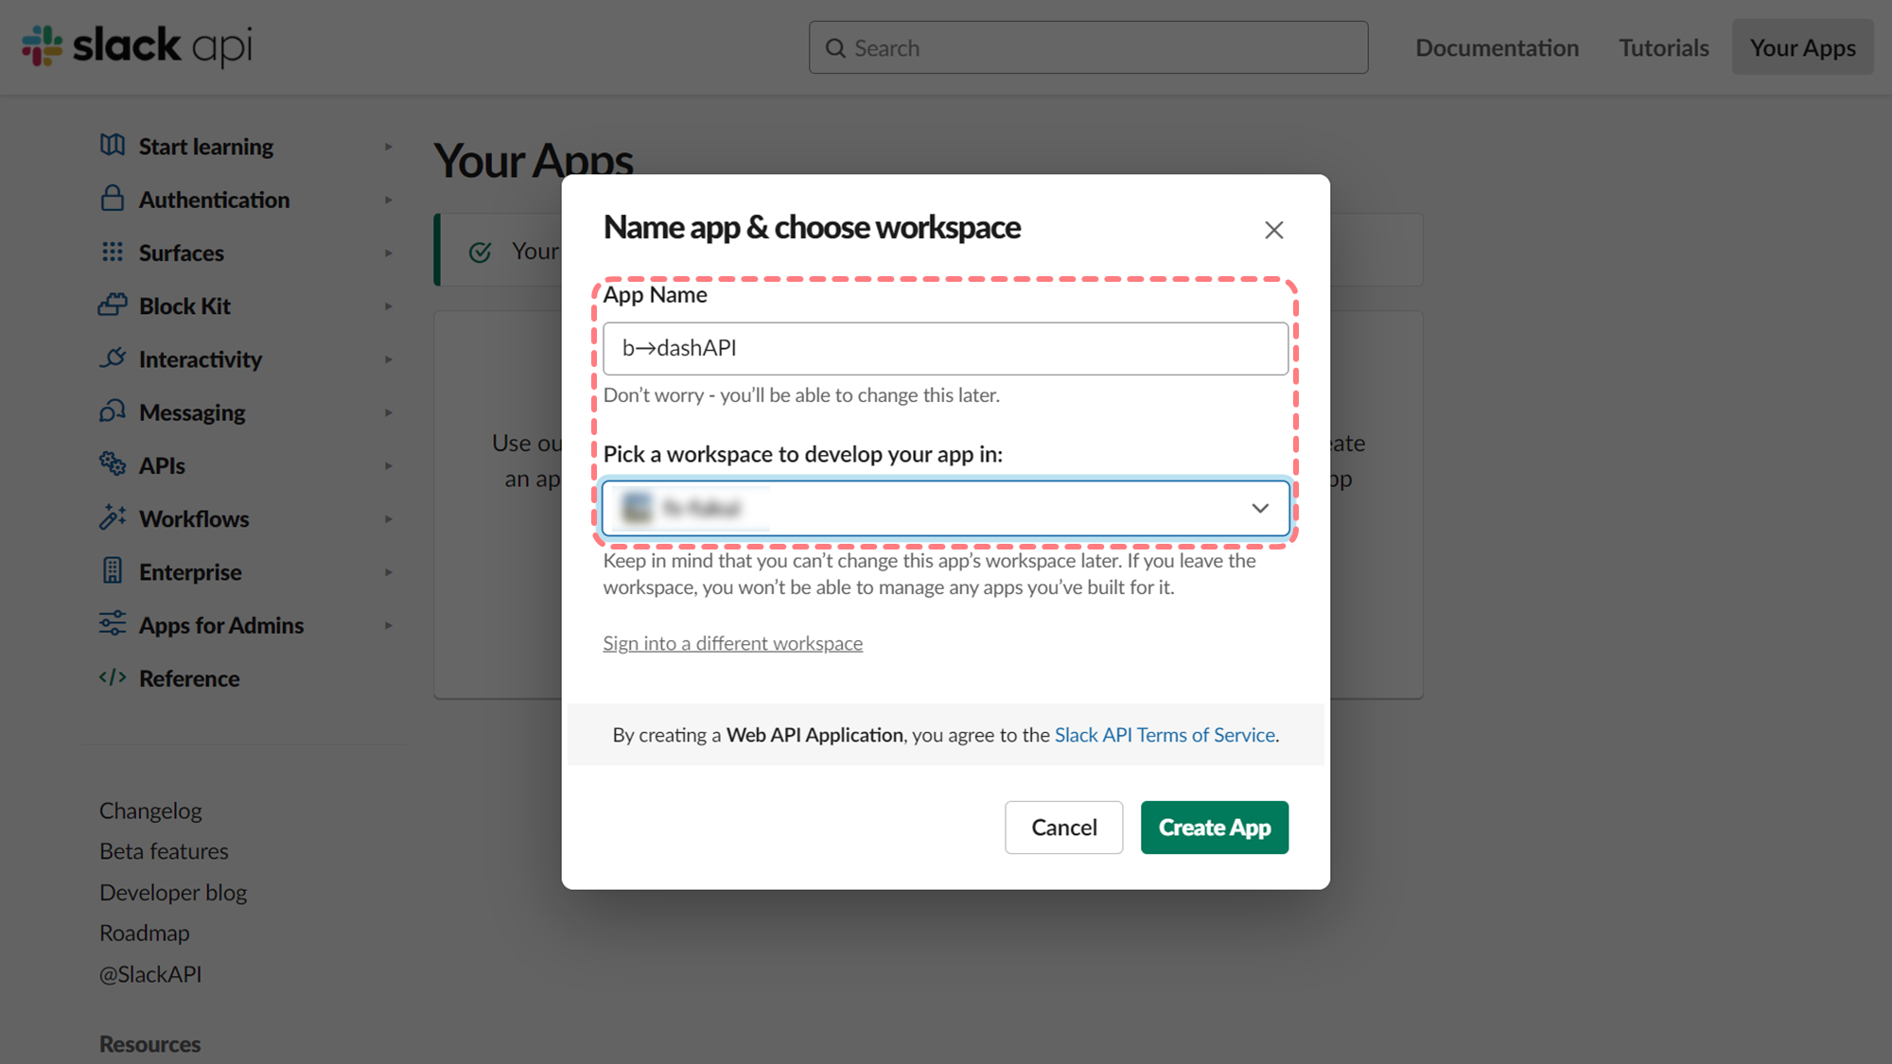
Task: Click the Interactivity plug icon
Action: pos(113,358)
